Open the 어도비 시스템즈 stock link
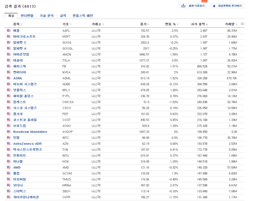 (25, 84)
